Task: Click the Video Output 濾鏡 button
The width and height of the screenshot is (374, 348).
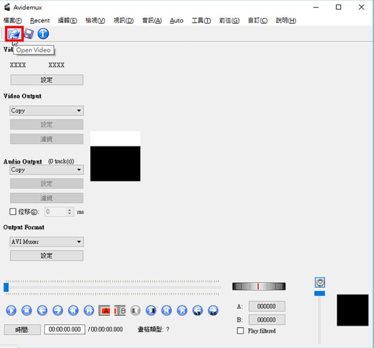Action: [x=47, y=139]
